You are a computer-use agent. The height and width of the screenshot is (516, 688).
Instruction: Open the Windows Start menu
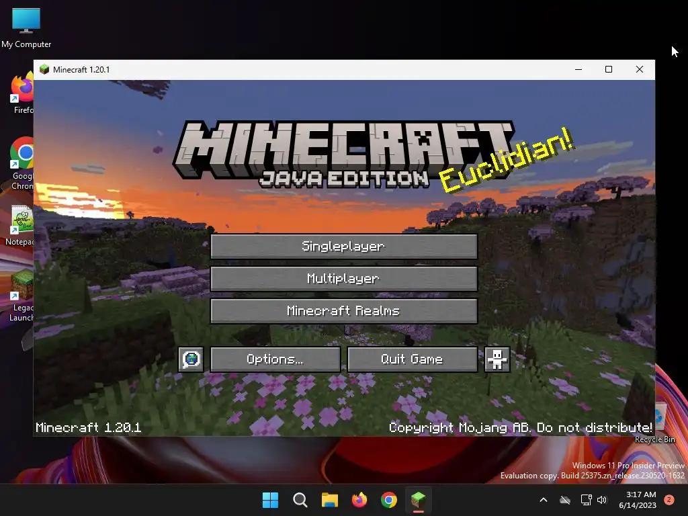(x=270, y=500)
